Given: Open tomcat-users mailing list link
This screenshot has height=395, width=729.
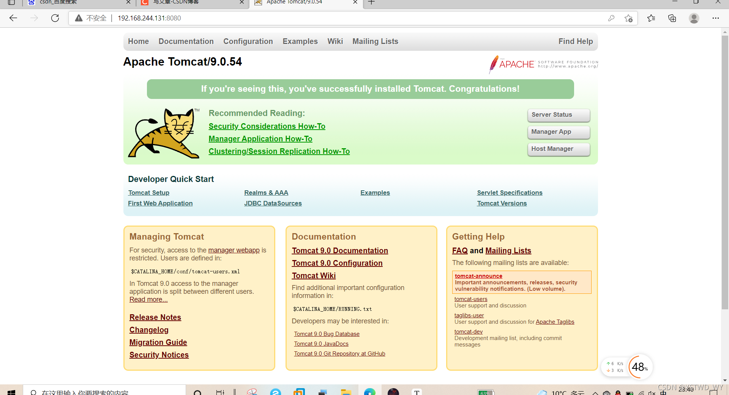Looking at the screenshot, I should pyautogui.click(x=471, y=299).
